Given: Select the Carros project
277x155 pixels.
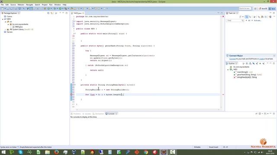Looking at the screenshot, I should point(10,16).
